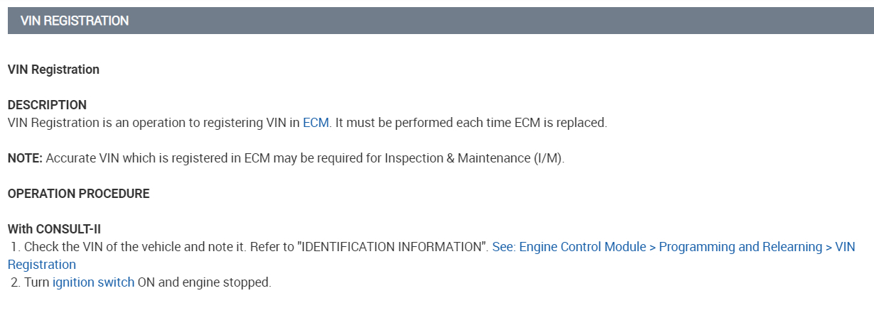Click the word "Turn" in step 2
The image size is (874, 320).
click(x=36, y=282)
